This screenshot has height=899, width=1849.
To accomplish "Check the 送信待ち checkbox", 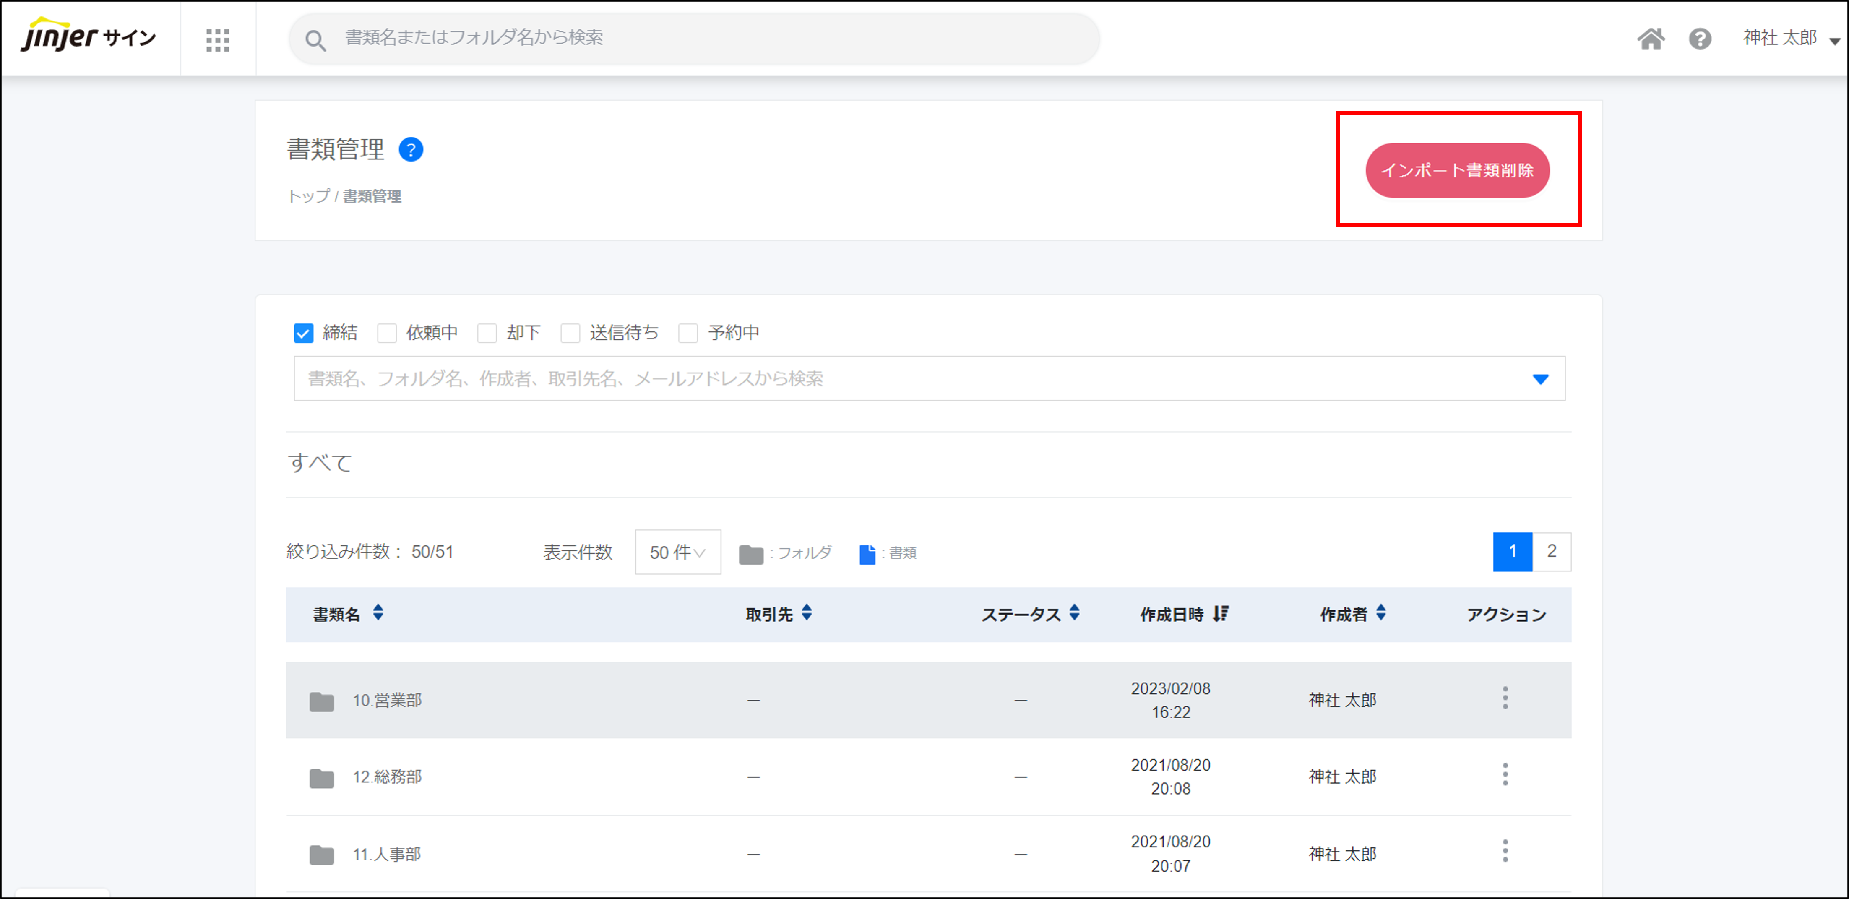I will (570, 333).
